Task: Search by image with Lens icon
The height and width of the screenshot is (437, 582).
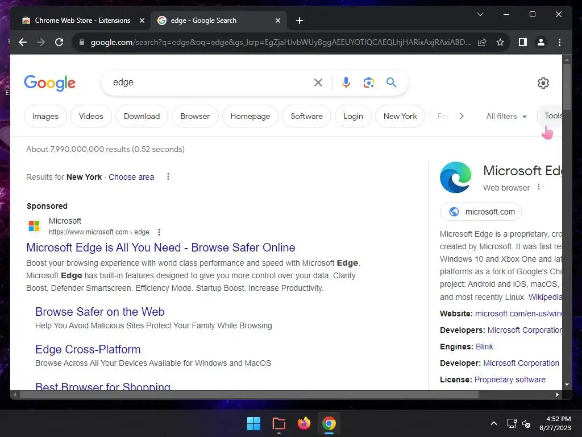Action: [x=368, y=83]
